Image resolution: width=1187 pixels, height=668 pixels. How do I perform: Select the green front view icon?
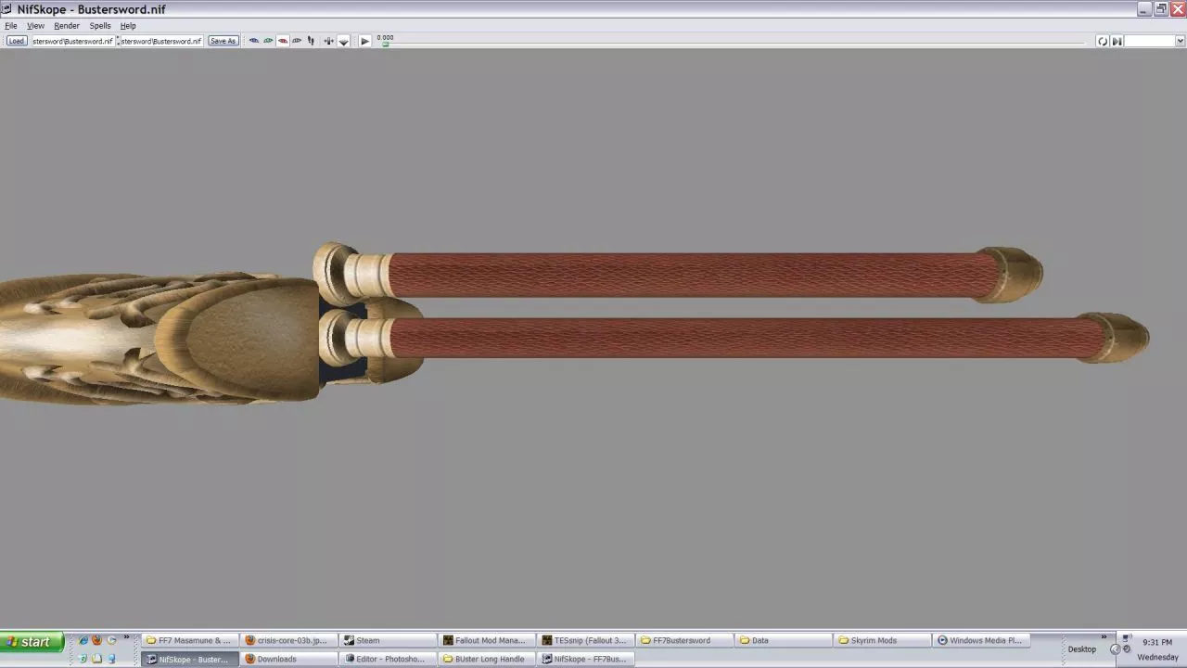(x=268, y=41)
